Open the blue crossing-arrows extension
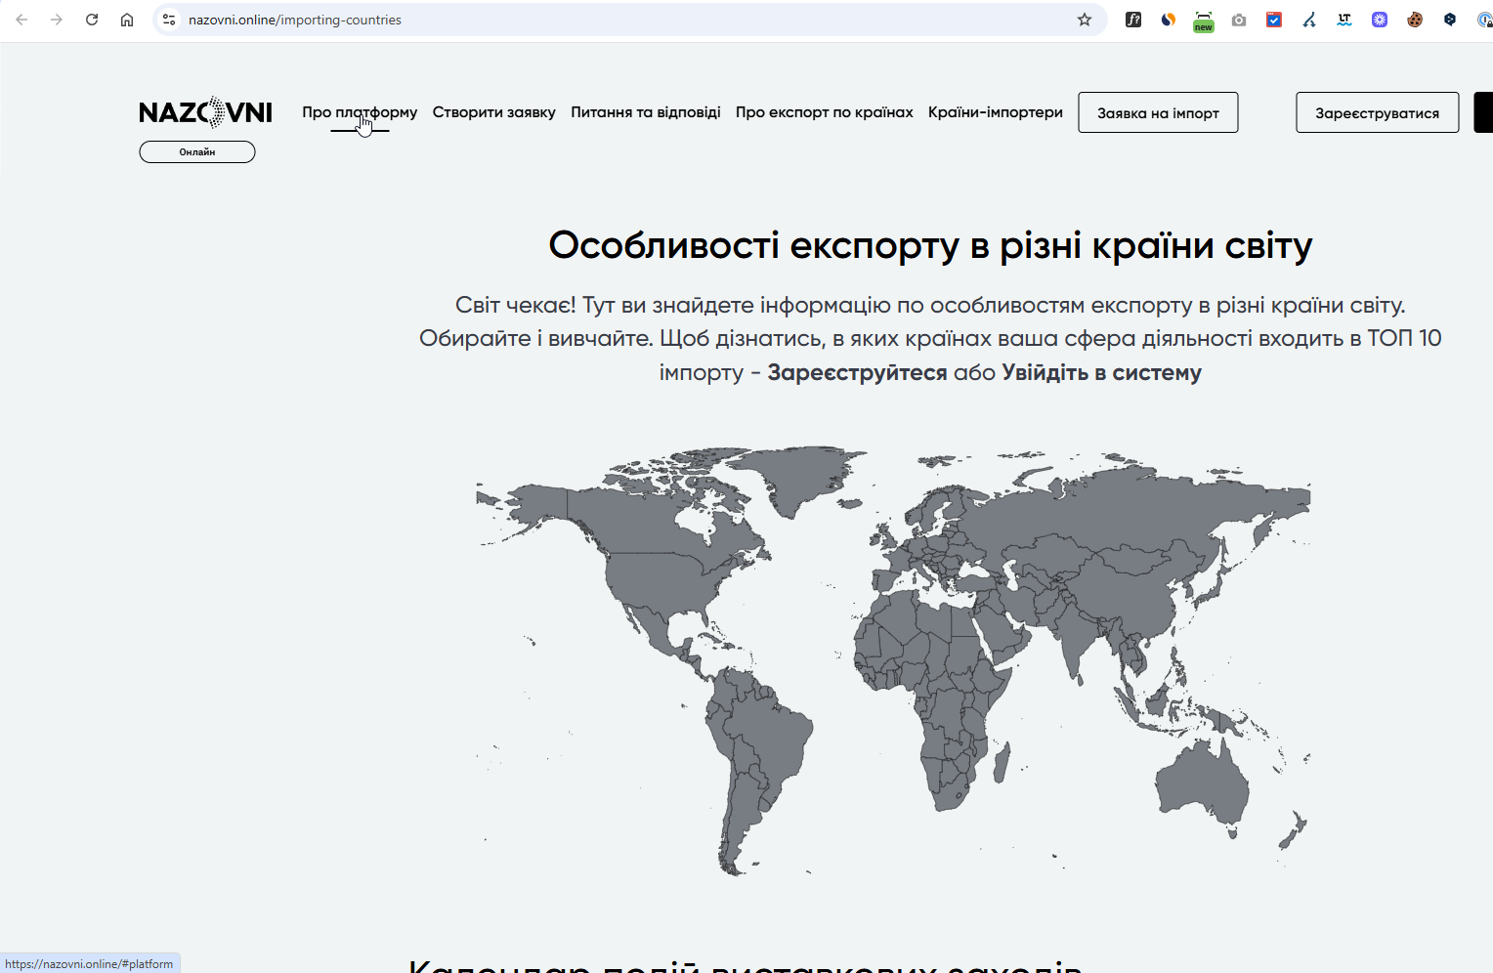The height and width of the screenshot is (973, 1493). point(1309,20)
